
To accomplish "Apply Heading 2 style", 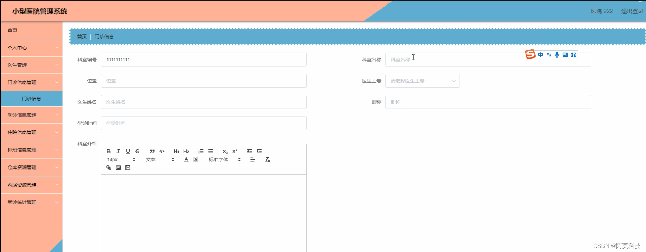I will (x=186, y=151).
